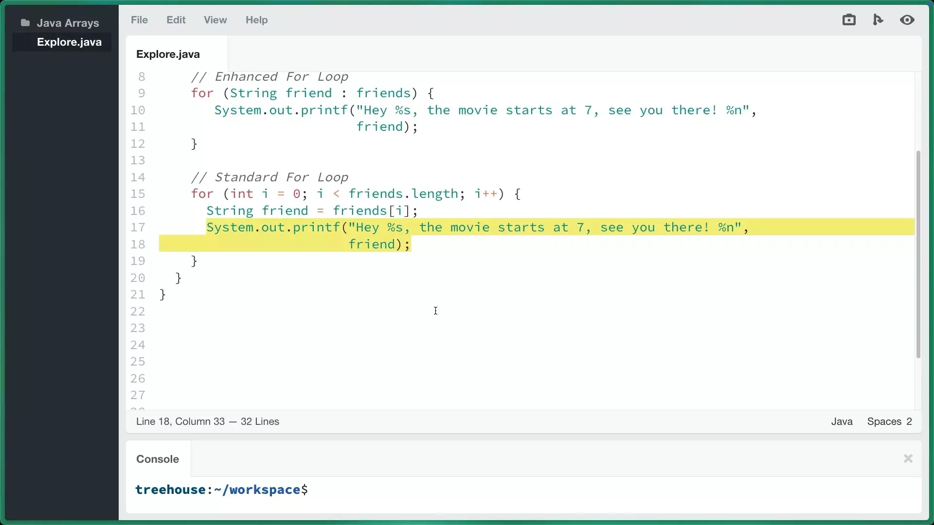The image size is (934, 525).
Task: Click System.out.printf on line 10
Action: 282,110
